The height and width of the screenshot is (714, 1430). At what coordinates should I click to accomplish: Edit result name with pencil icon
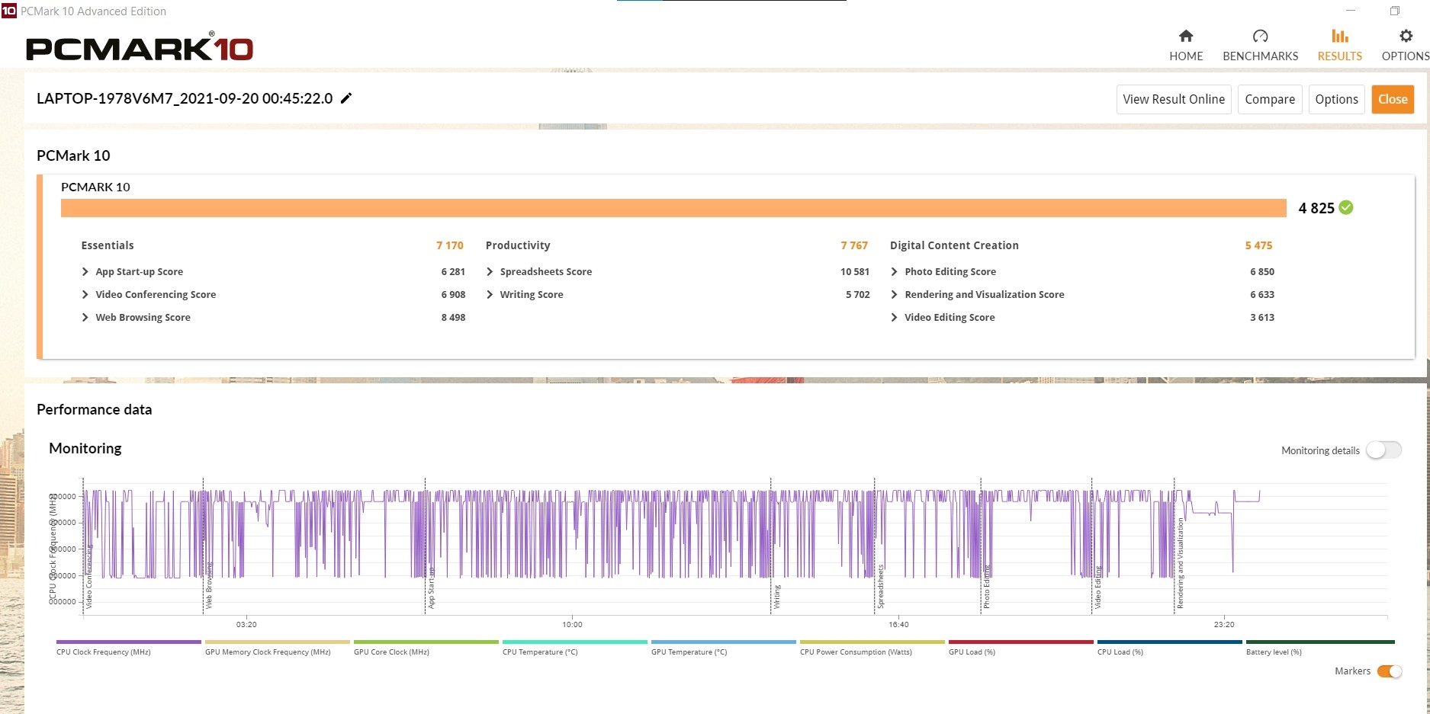pyautogui.click(x=346, y=98)
